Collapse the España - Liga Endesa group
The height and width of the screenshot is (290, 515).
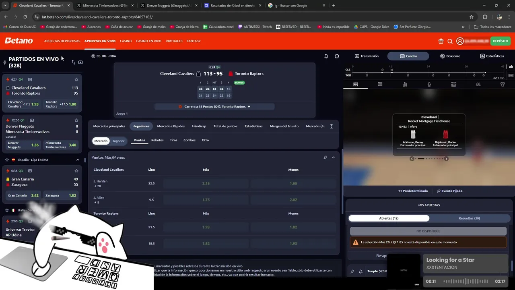tap(78, 160)
